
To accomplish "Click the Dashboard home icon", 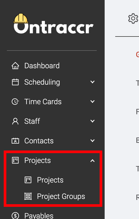I will click(15, 66).
